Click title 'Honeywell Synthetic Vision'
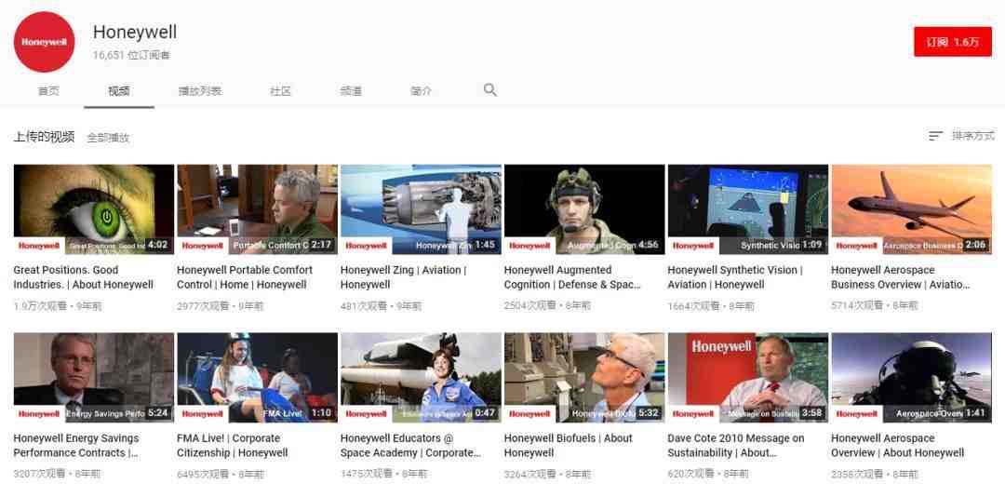This screenshot has width=1005, height=497. tap(735, 277)
